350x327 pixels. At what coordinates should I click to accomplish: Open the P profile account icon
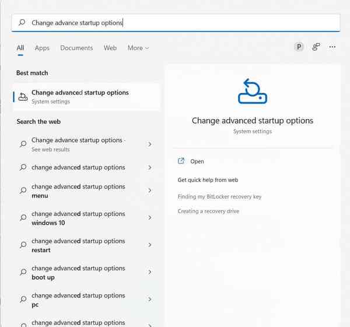(x=299, y=47)
